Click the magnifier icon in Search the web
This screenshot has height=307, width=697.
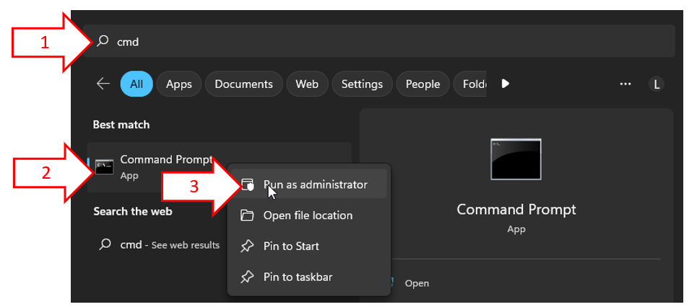pyautogui.click(x=105, y=244)
